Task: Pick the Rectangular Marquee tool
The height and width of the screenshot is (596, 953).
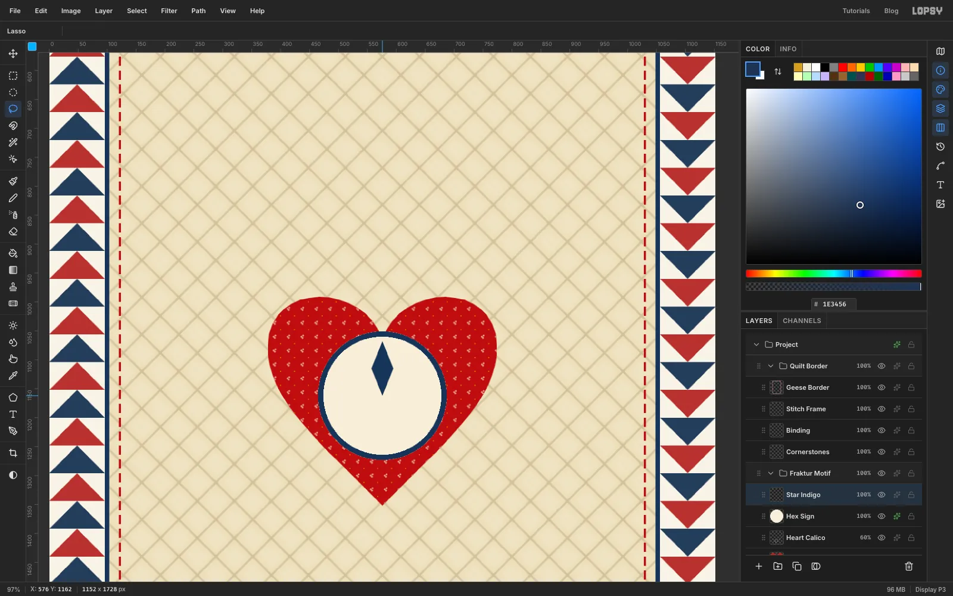Action: click(13, 76)
